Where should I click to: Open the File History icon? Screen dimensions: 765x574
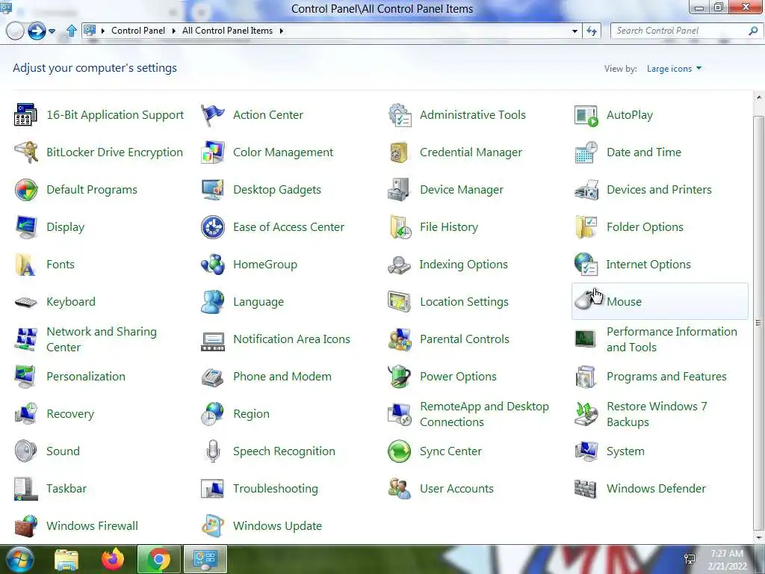coord(400,227)
